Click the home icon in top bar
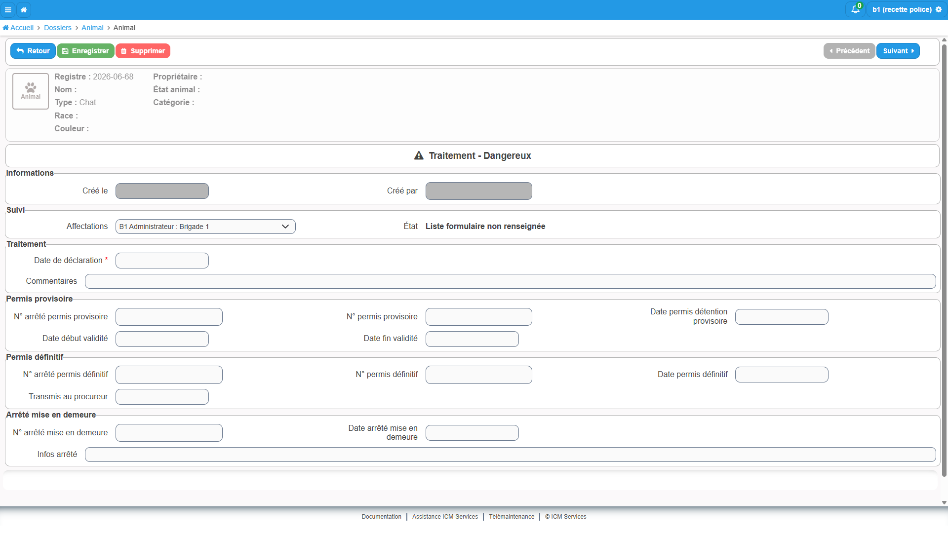 click(24, 9)
